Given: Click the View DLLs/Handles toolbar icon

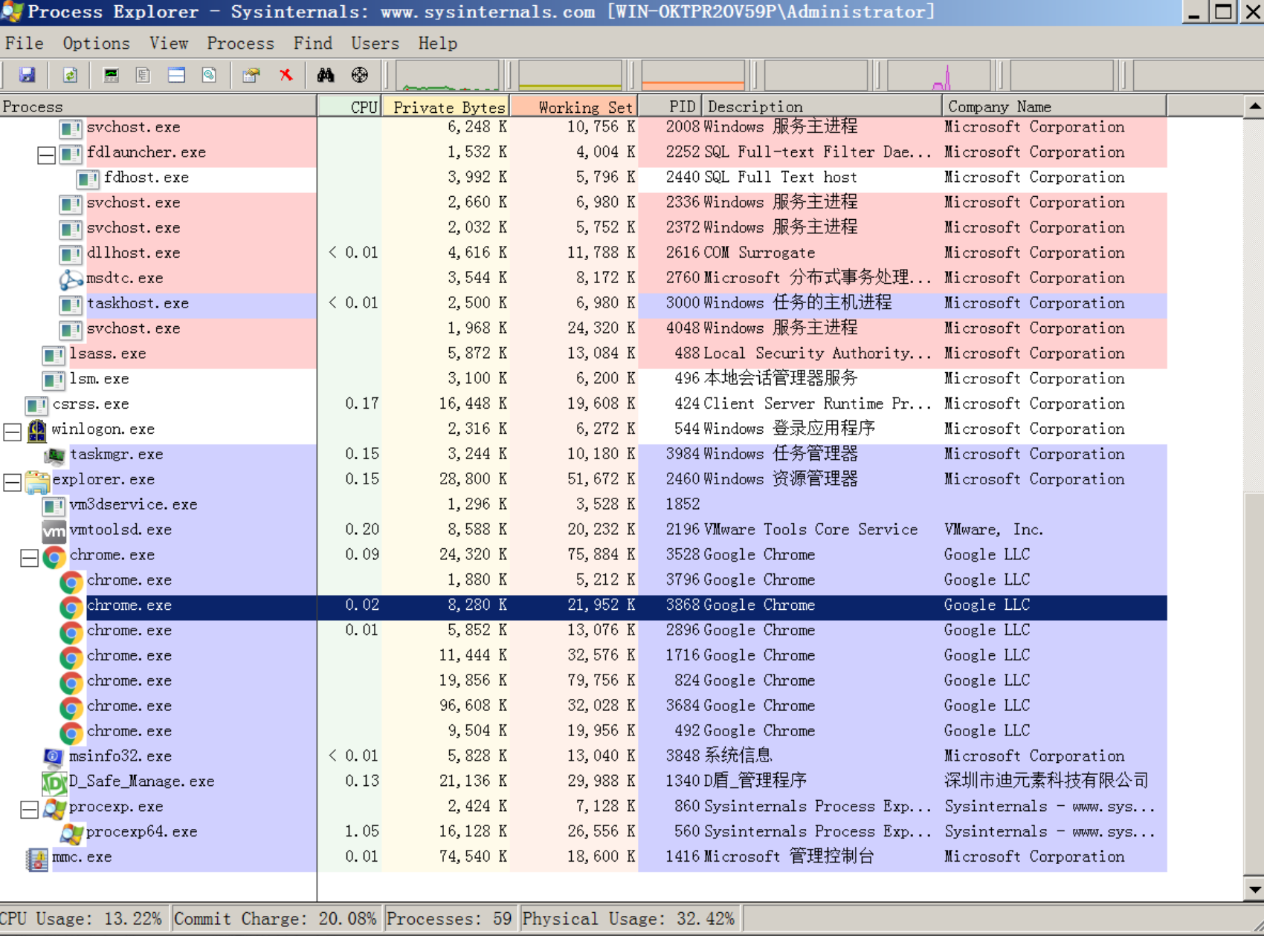Looking at the screenshot, I should (x=209, y=75).
